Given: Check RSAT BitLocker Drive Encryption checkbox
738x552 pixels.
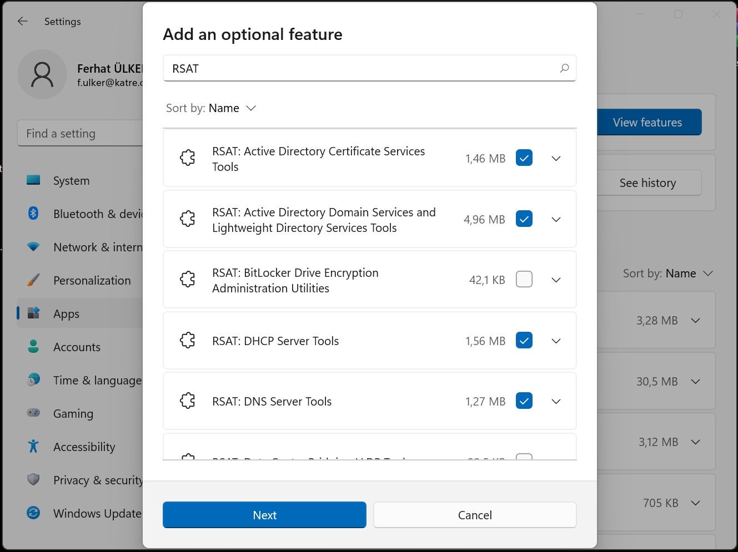Looking at the screenshot, I should (524, 279).
